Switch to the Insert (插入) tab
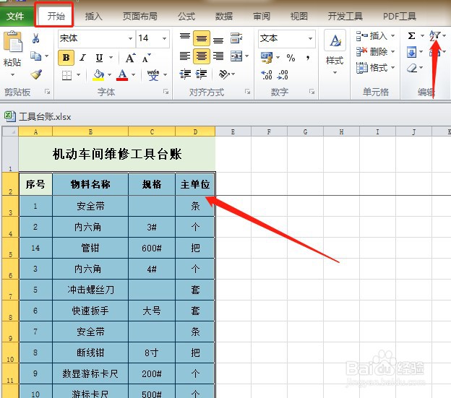 click(94, 17)
